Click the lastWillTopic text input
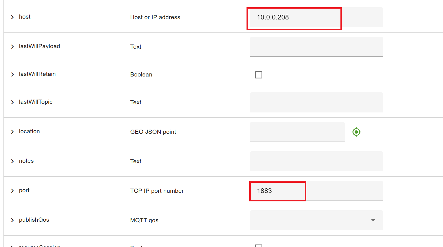 (316, 102)
